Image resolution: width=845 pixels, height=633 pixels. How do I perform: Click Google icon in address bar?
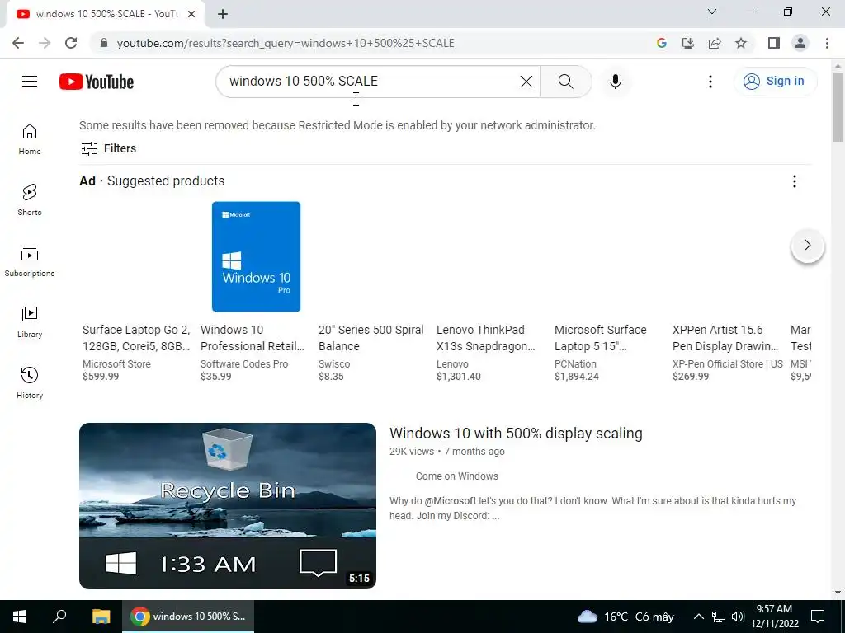(x=661, y=43)
